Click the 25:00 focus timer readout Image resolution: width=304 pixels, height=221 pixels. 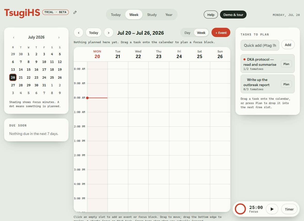point(256,207)
